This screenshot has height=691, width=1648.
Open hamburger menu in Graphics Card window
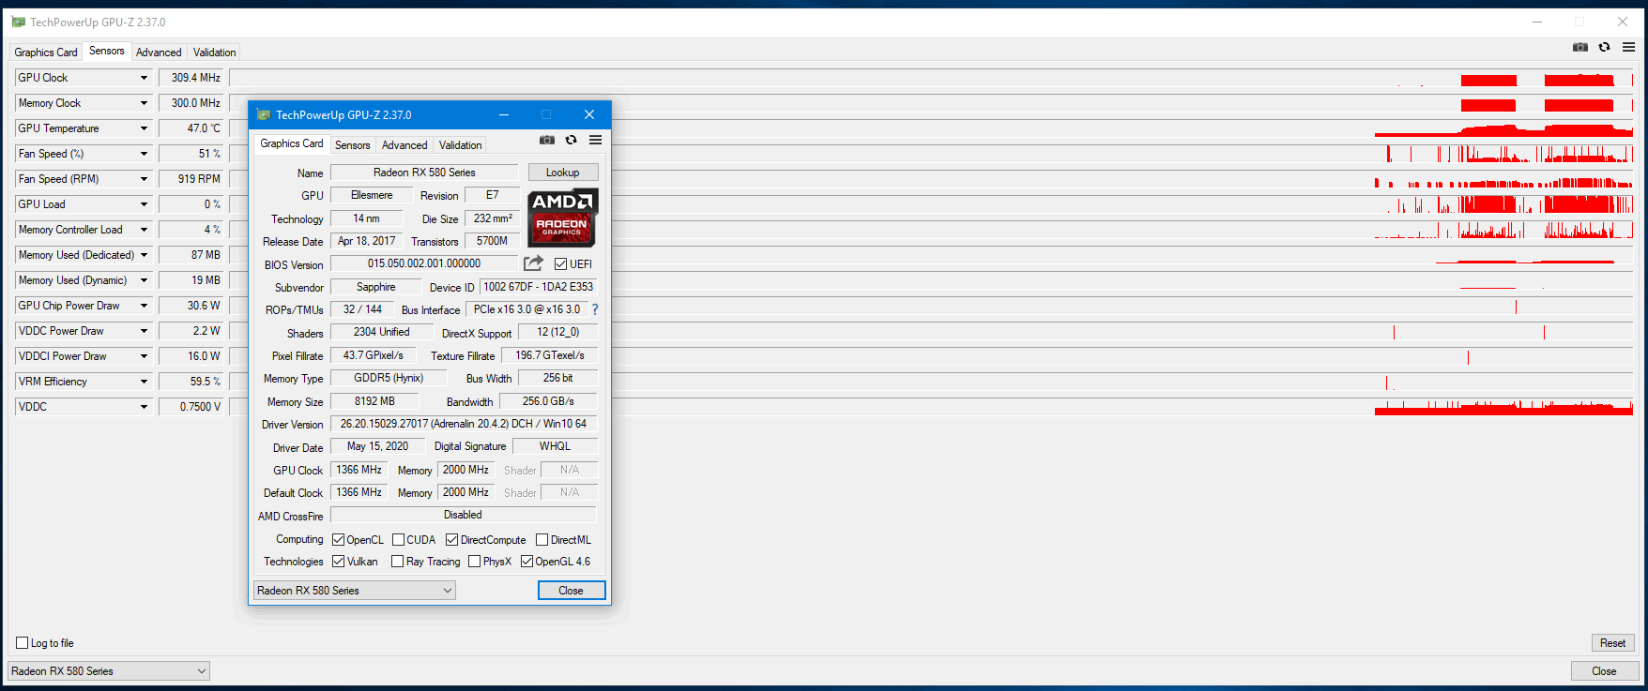(595, 141)
